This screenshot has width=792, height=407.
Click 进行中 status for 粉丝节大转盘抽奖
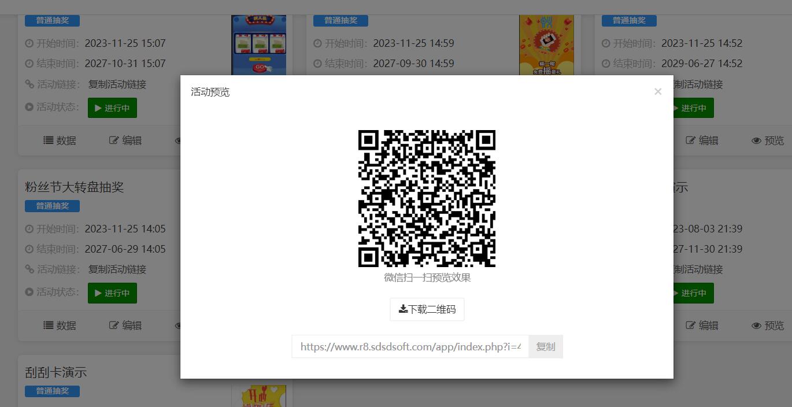click(x=112, y=293)
